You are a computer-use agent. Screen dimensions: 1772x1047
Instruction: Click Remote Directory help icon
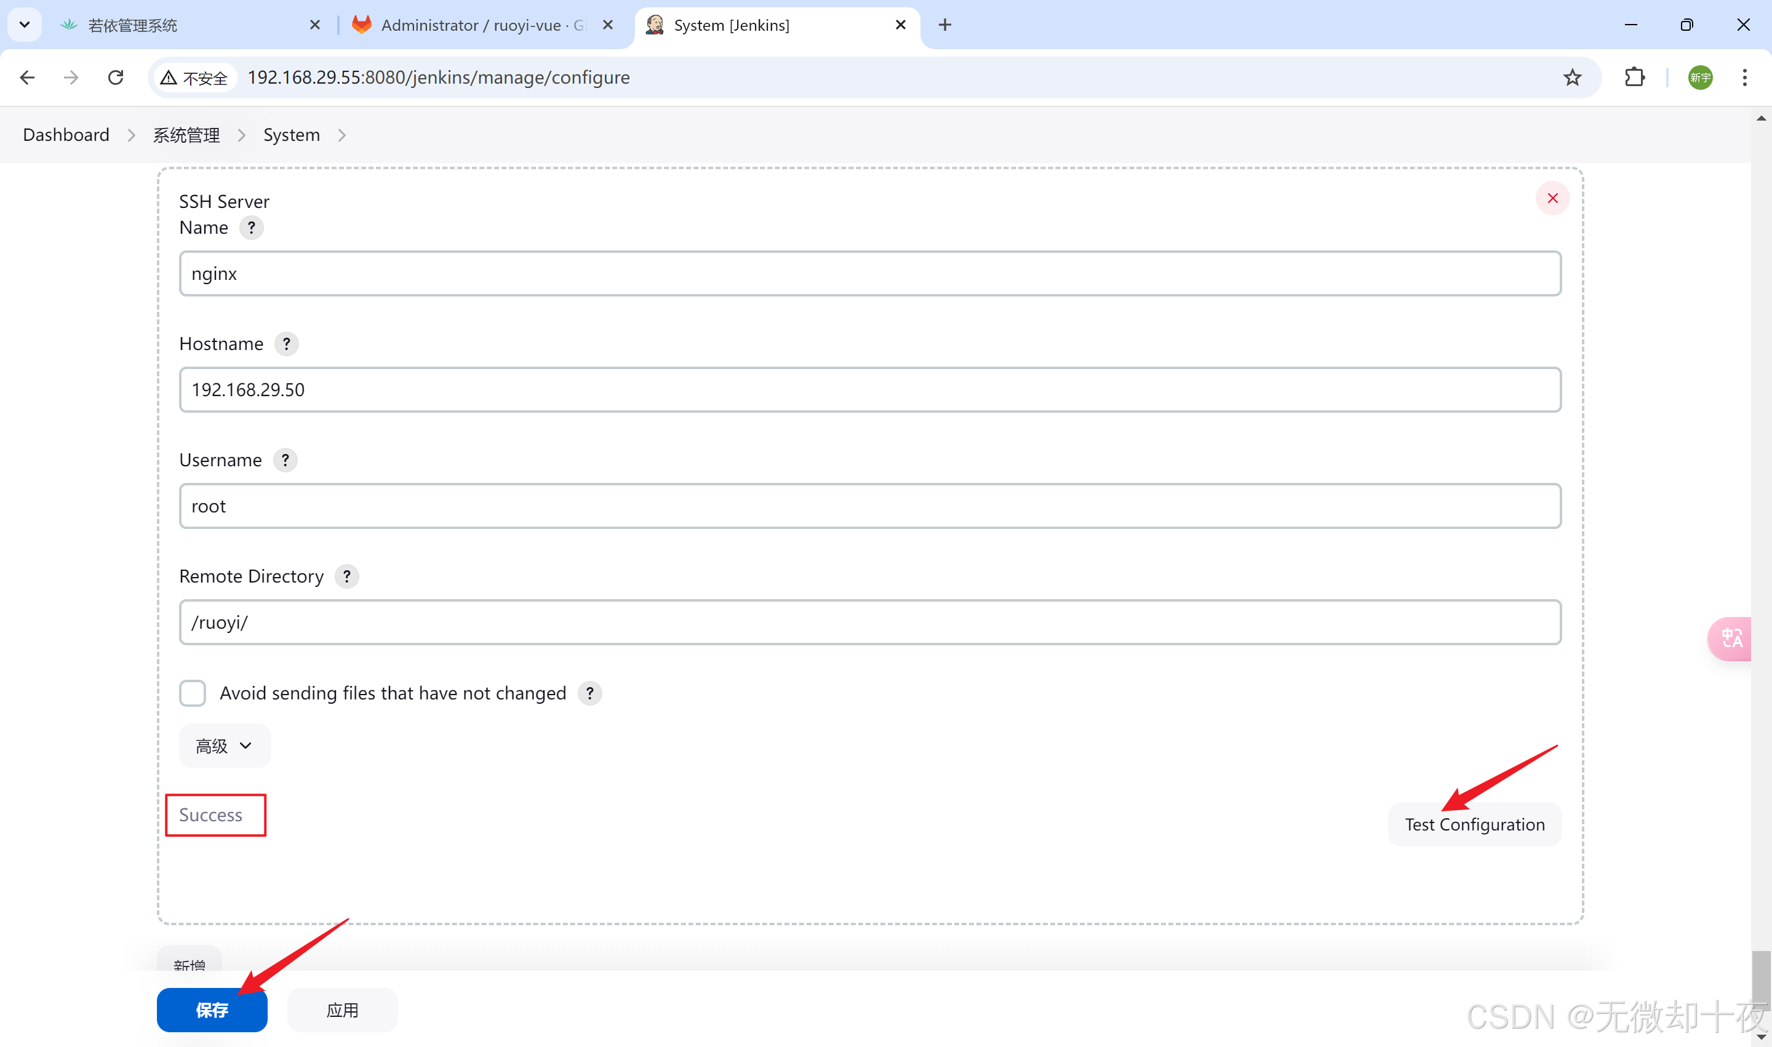pos(346,576)
